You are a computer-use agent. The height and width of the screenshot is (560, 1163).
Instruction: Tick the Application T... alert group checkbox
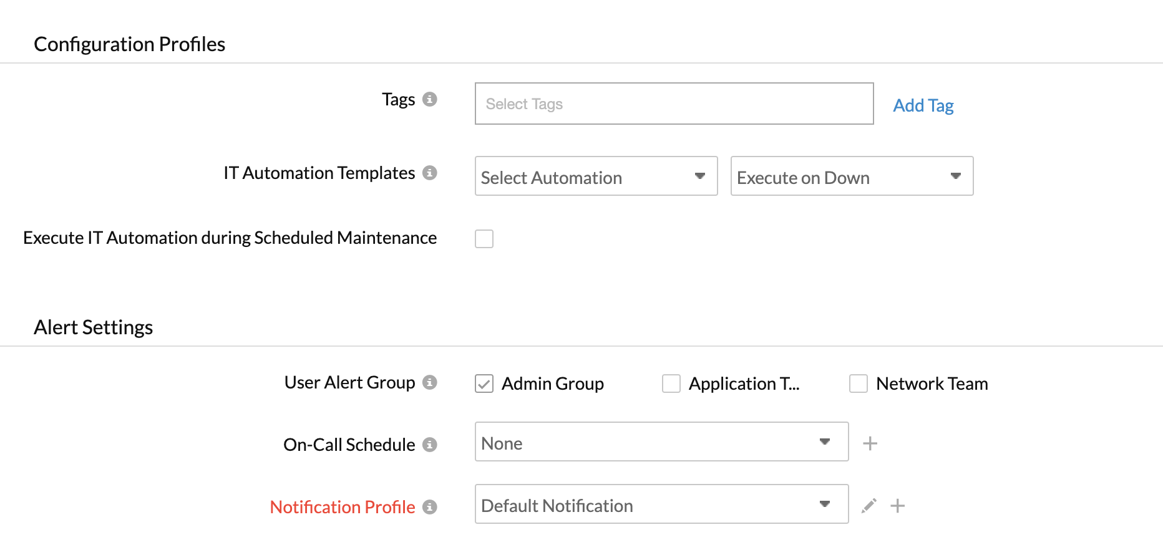tap(671, 384)
